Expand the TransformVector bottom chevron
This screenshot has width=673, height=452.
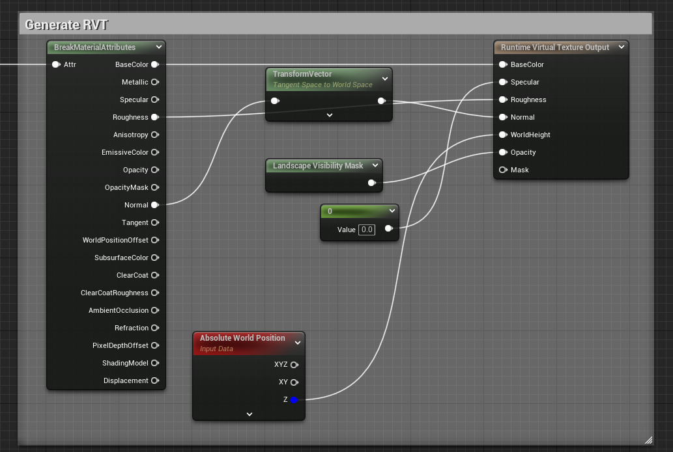329,115
